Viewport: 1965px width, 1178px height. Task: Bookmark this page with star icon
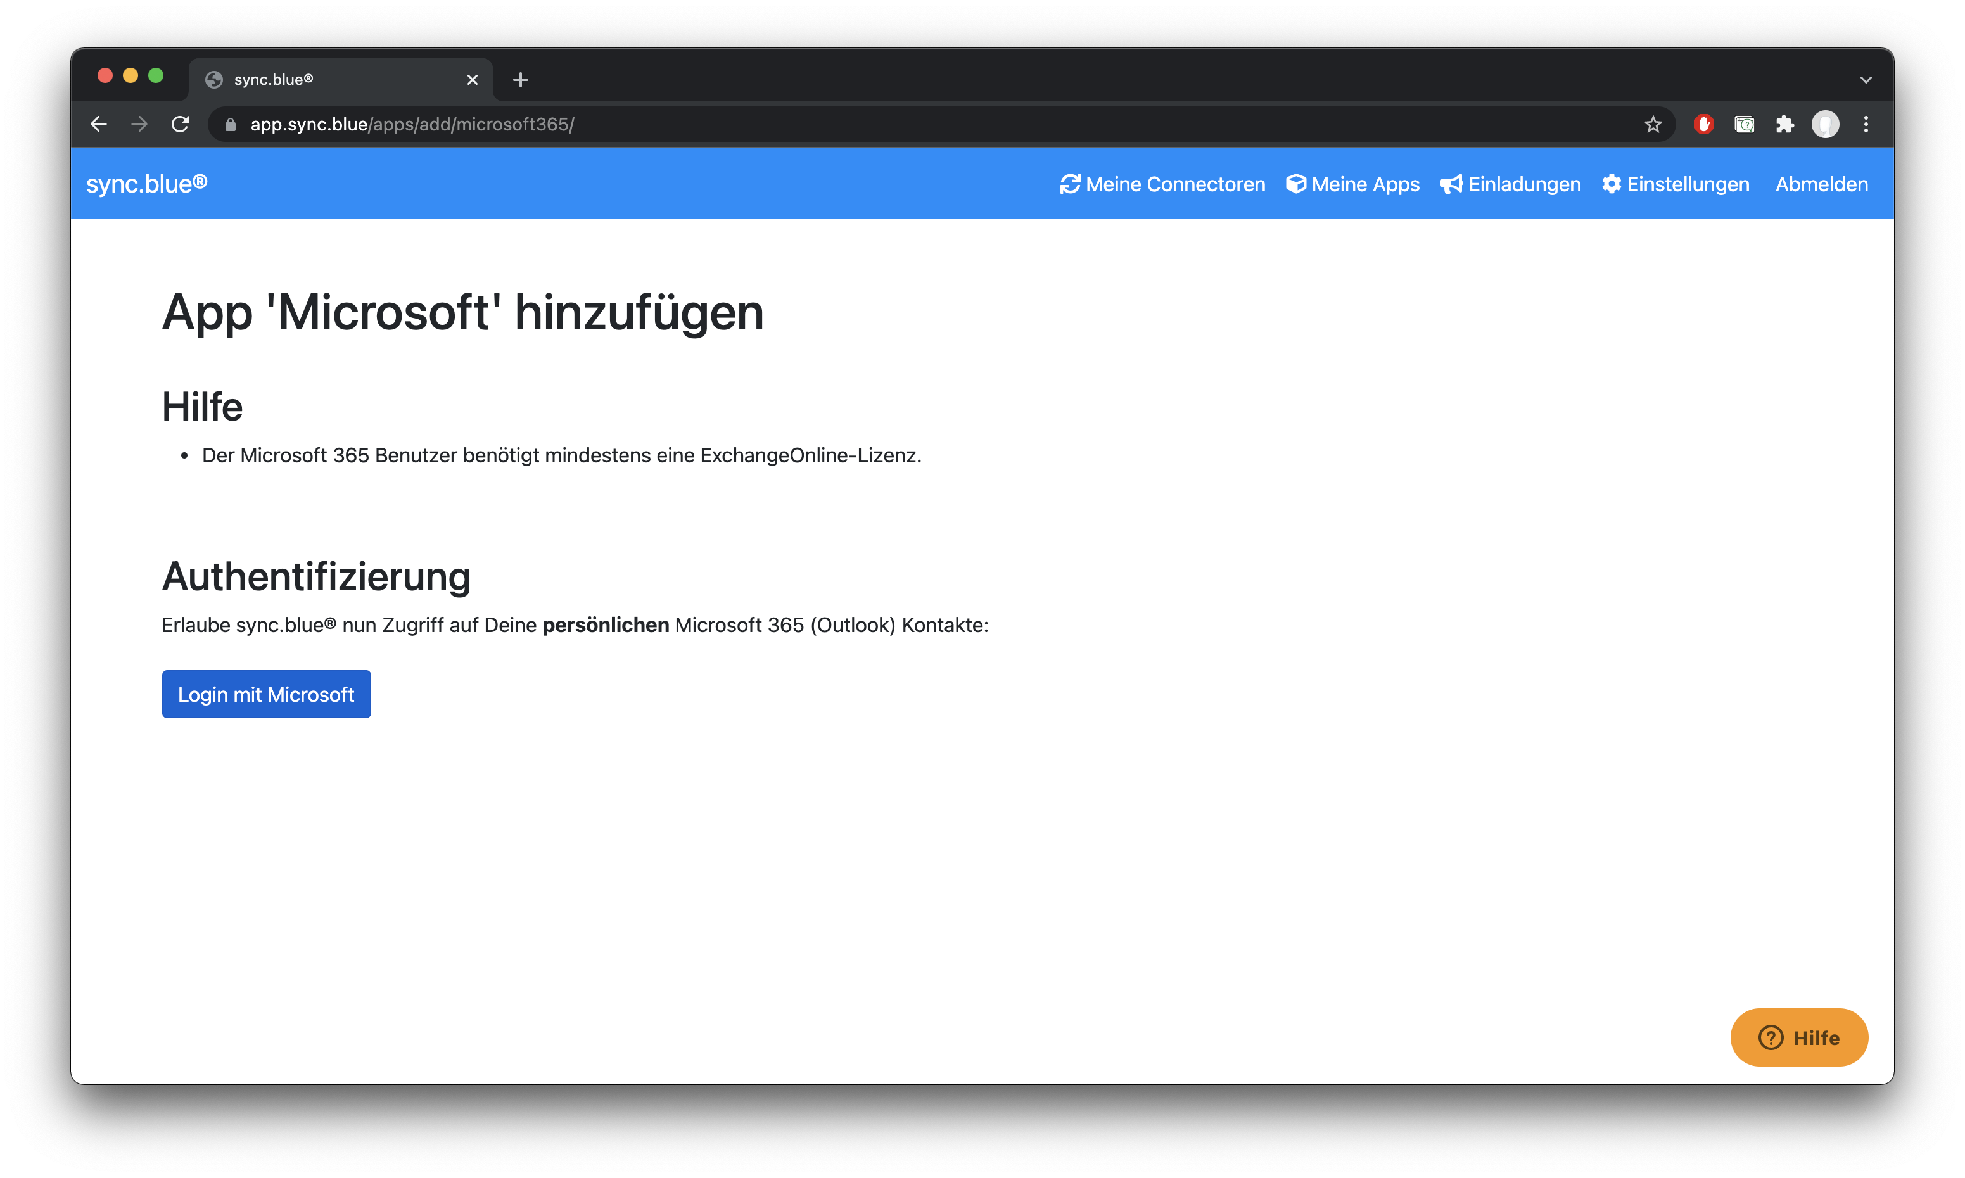click(x=1653, y=125)
